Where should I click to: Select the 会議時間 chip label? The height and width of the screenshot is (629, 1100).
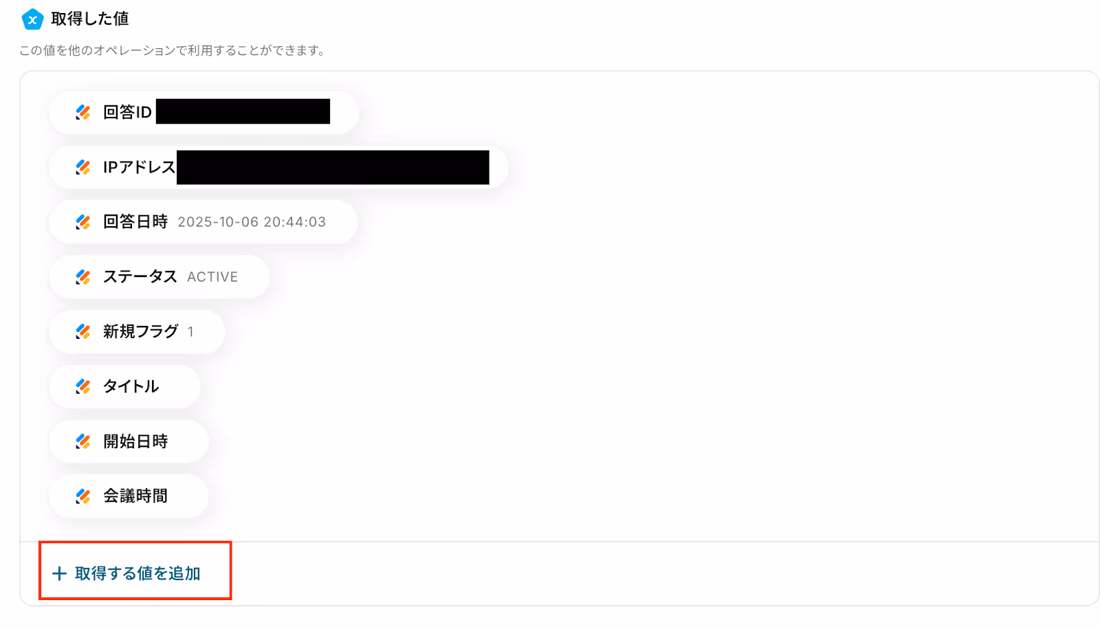coord(135,496)
